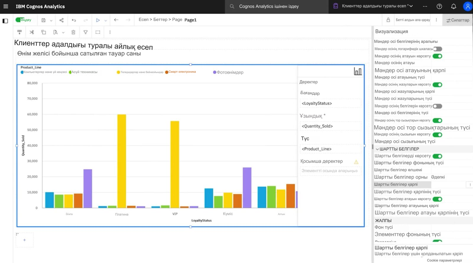Open the notifications bell
Viewport: 473px width, 263px height.
point(453,6)
